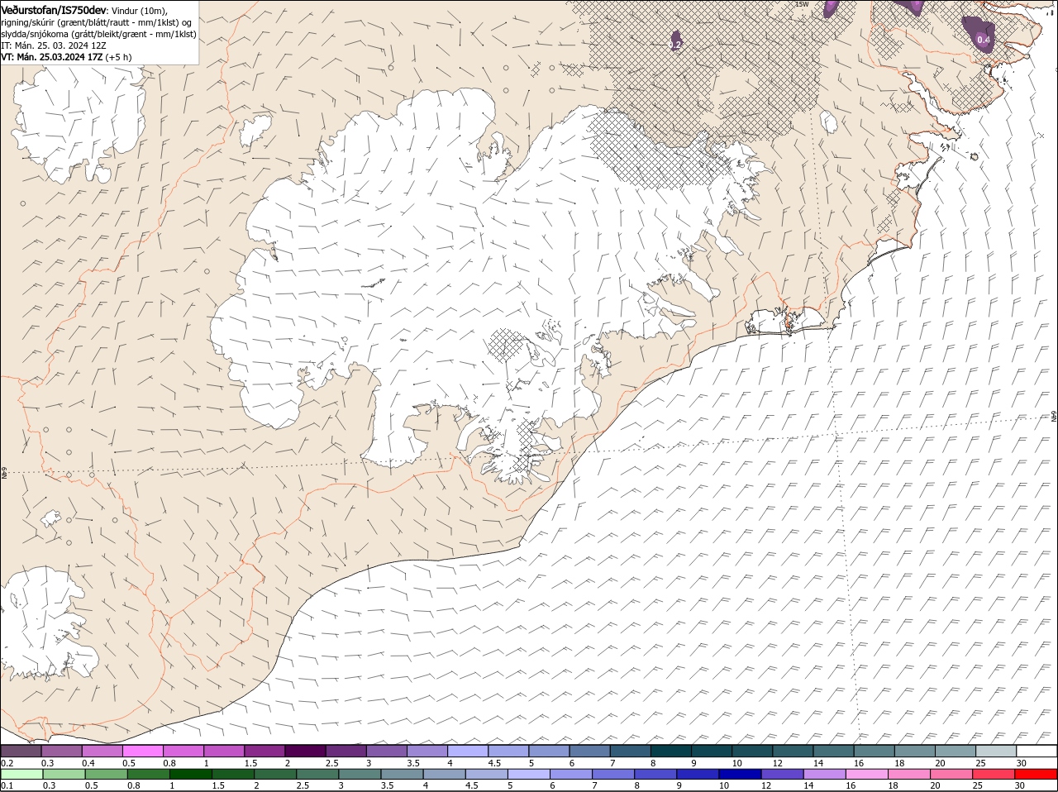This screenshot has height=792, width=1058.
Task: Pick the pale green lower swatch between 0.1 and 0.3
Action: click(x=21, y=774)
